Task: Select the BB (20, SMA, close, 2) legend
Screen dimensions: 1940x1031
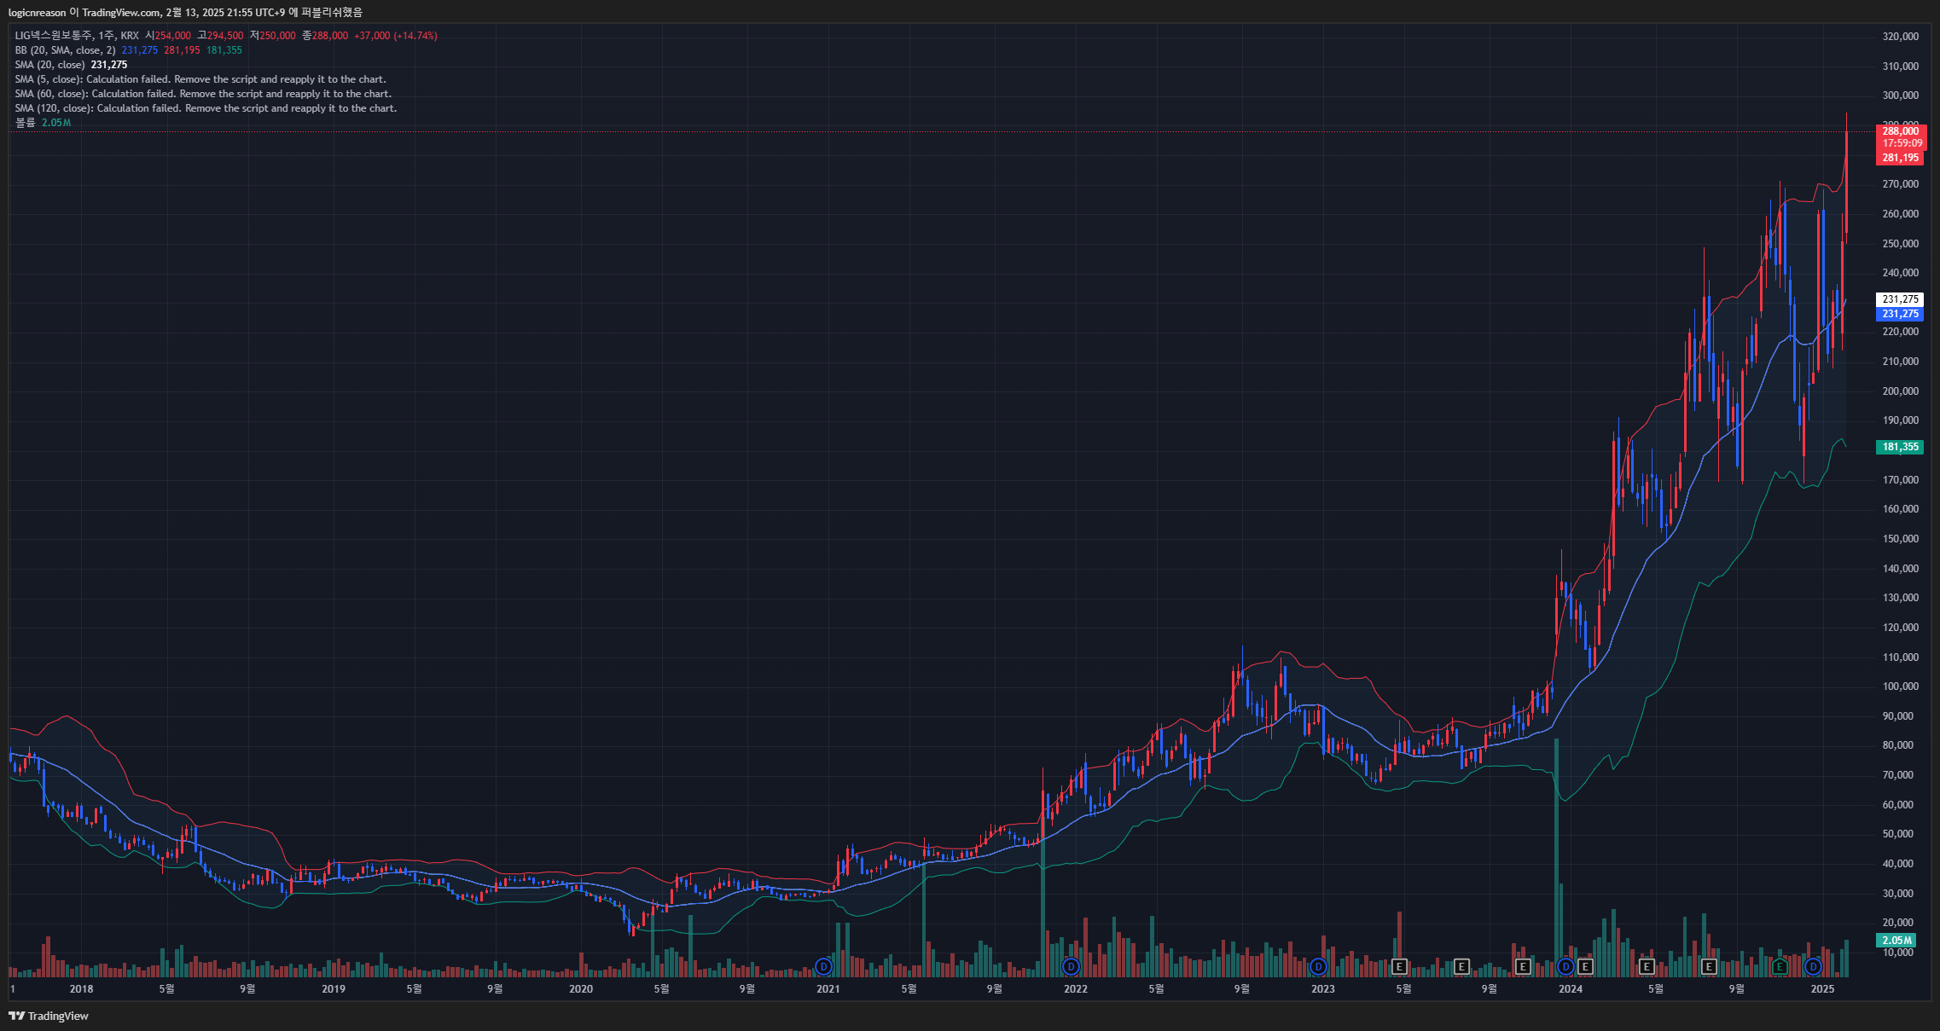Action: 65,50
